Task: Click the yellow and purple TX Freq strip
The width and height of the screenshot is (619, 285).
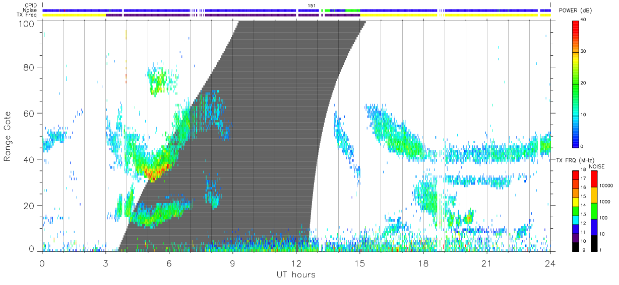Action: coord(296,15)
